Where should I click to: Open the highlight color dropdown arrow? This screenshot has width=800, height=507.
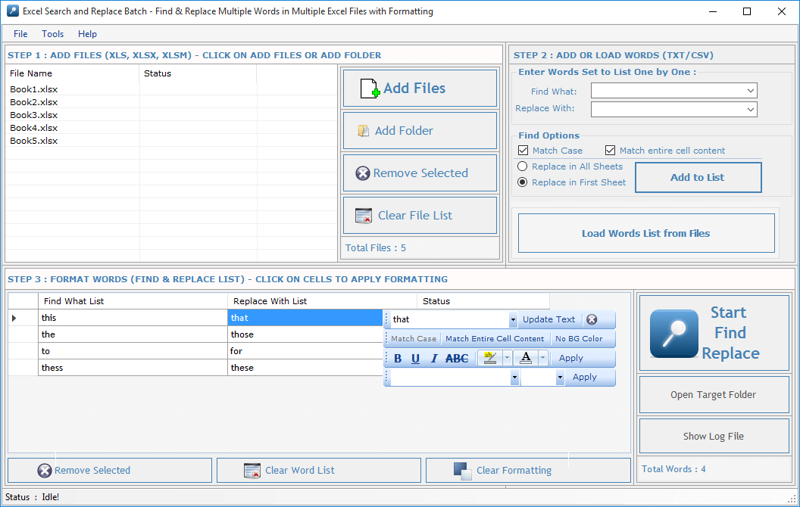507,358
